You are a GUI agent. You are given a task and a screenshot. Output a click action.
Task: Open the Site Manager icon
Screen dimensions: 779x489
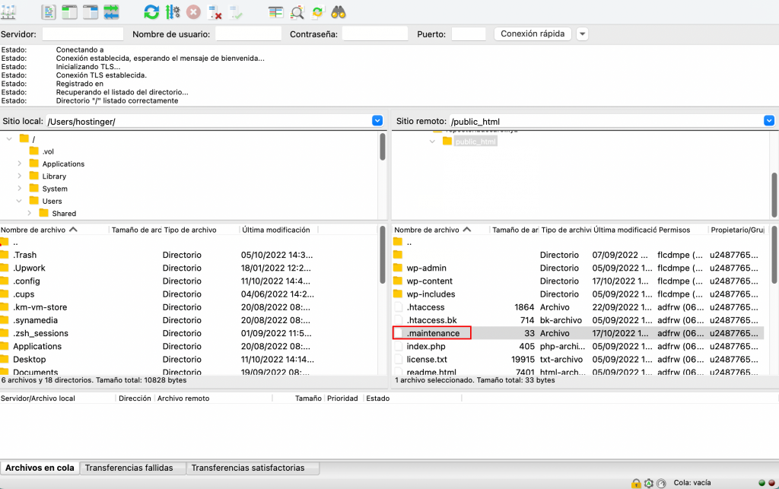pos(10,11)
